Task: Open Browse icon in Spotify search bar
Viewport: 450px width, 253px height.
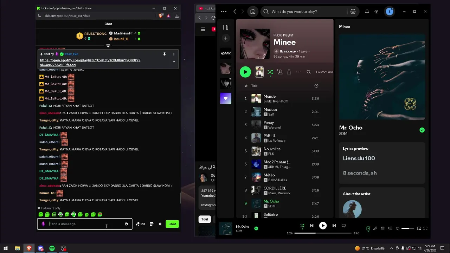Action: click(353, 12)
